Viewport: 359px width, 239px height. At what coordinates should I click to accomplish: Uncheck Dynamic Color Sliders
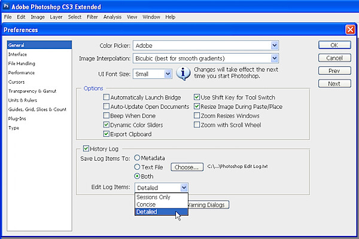[107, 125]
